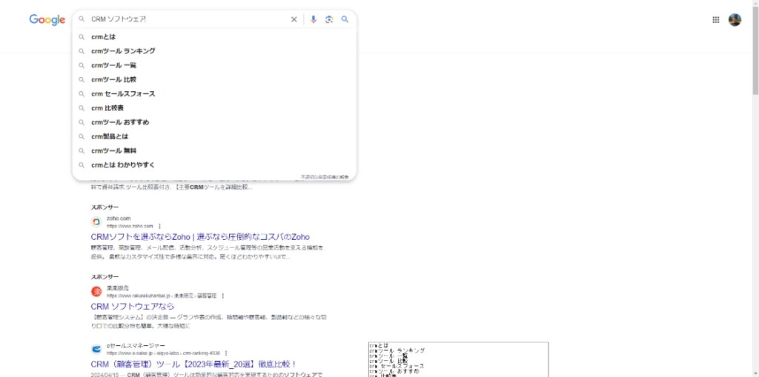The image size is (759, 377).
Task: Select suggestion "crm 比較表"
Action: tap(214, 108)
